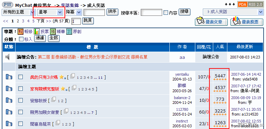This screenshot has height=129, width=266.
Task: Click the 精華 topic icon
Action: pos(53,31)
